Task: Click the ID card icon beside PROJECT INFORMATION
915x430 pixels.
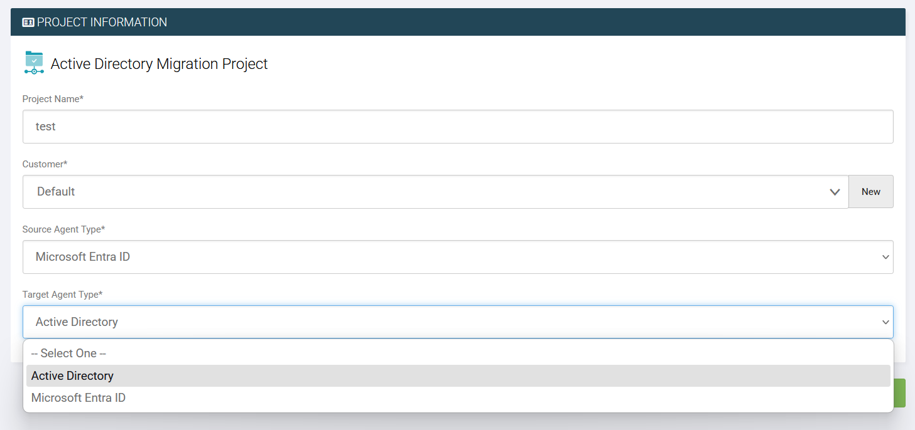Action: click(x=28, y=21)
